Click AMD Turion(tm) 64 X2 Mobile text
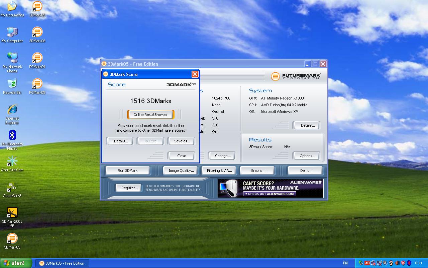This screenshot has width=428, height=268. (x=284, y=105)
